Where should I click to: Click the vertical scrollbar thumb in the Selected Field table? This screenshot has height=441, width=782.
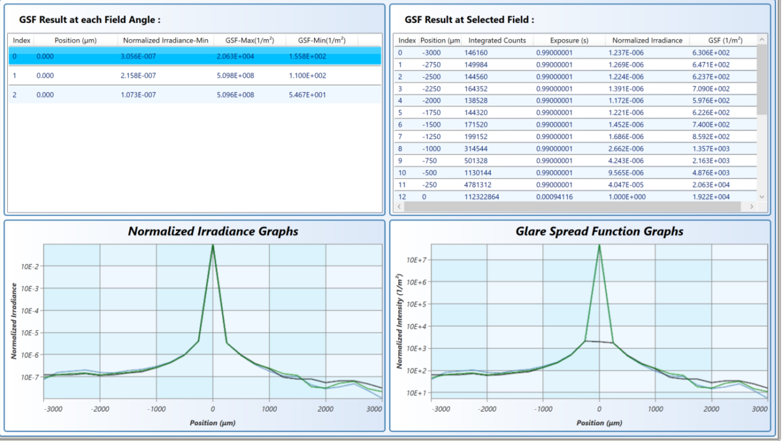(762, 80)
